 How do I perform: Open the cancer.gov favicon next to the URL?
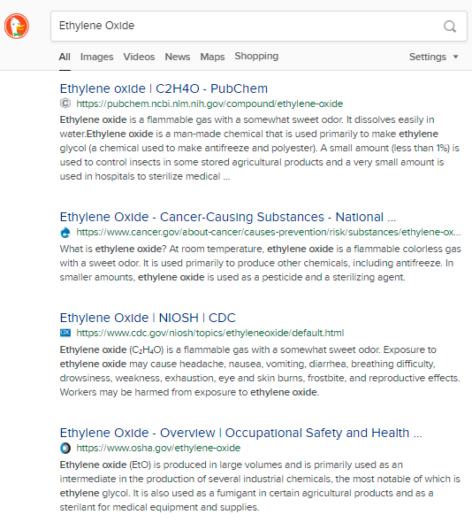point(65,232)
